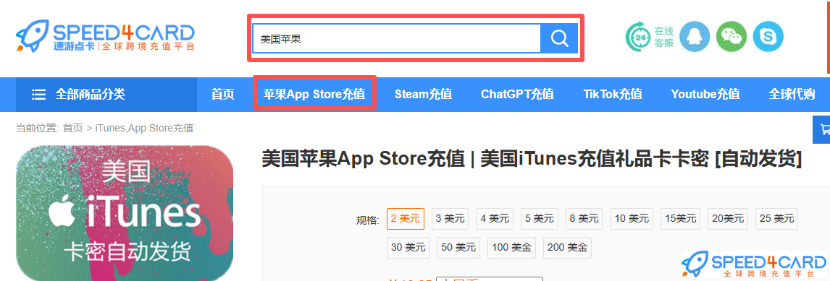This screenshot has width=830, height=281.
Task: Go to the 首页 nav item
Action: 222,95
